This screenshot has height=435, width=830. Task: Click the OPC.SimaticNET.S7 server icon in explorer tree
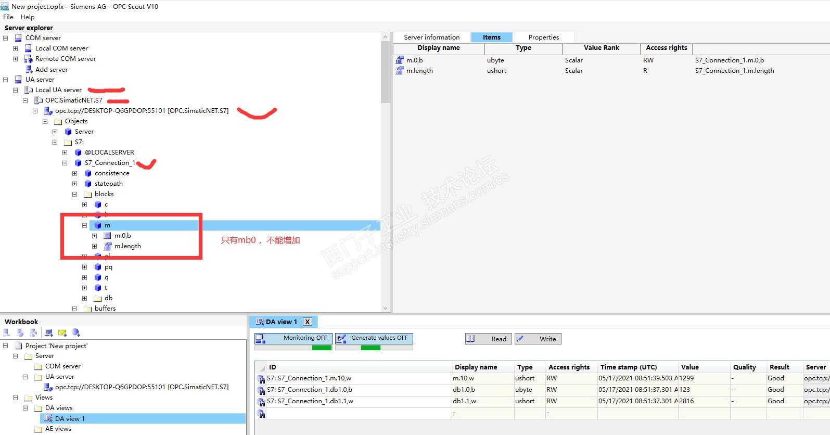point(39,100)
